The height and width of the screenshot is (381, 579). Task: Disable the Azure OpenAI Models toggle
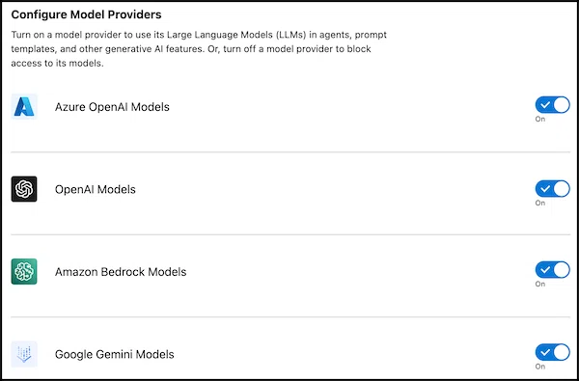[552, 105]
